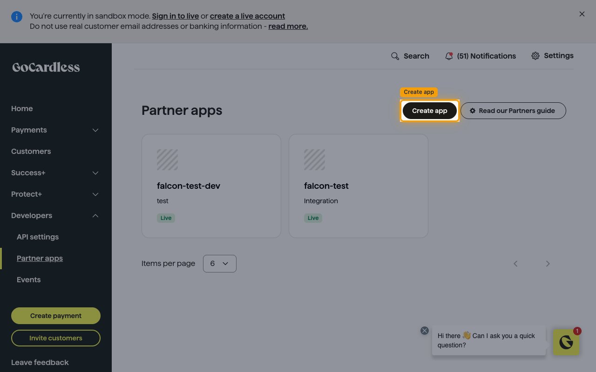
Task: Click the Create app button
Action: pos(430,111)
